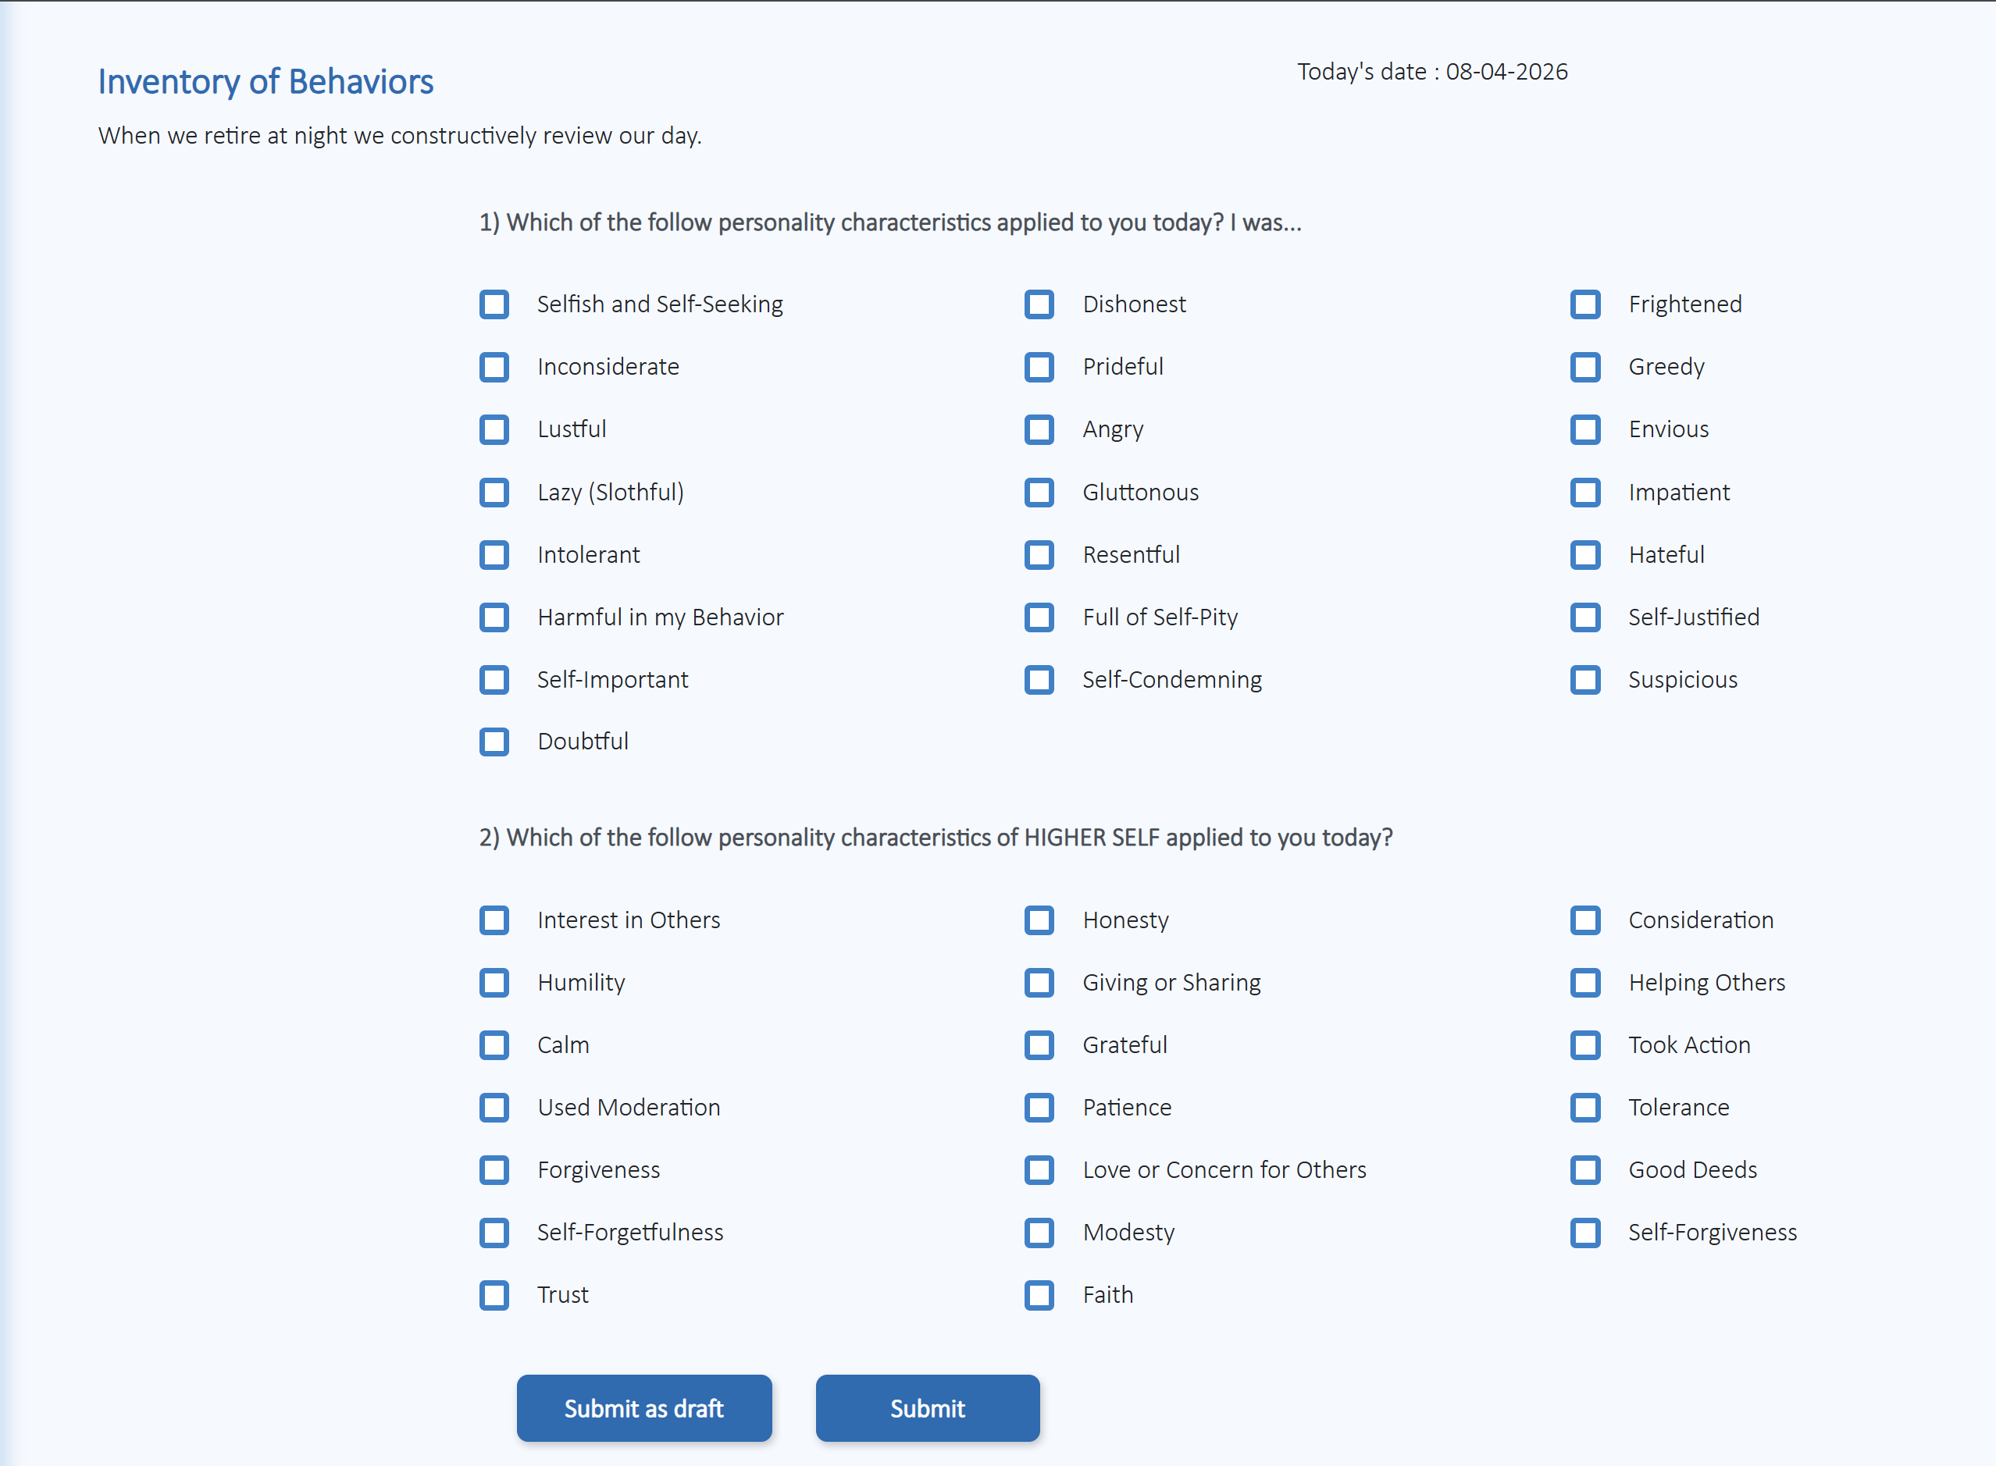Click the Submit as draft button

643,1408
